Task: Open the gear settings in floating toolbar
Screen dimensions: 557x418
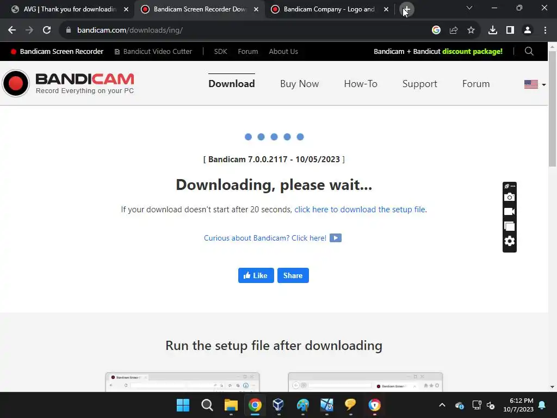Action: tap(509, 241)
